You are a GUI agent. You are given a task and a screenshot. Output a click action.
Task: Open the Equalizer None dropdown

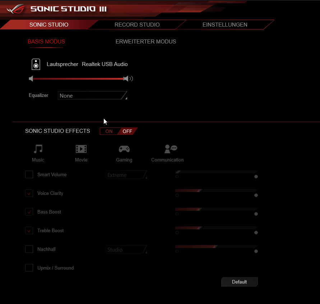pyautogui.click(x=92, y=95)
